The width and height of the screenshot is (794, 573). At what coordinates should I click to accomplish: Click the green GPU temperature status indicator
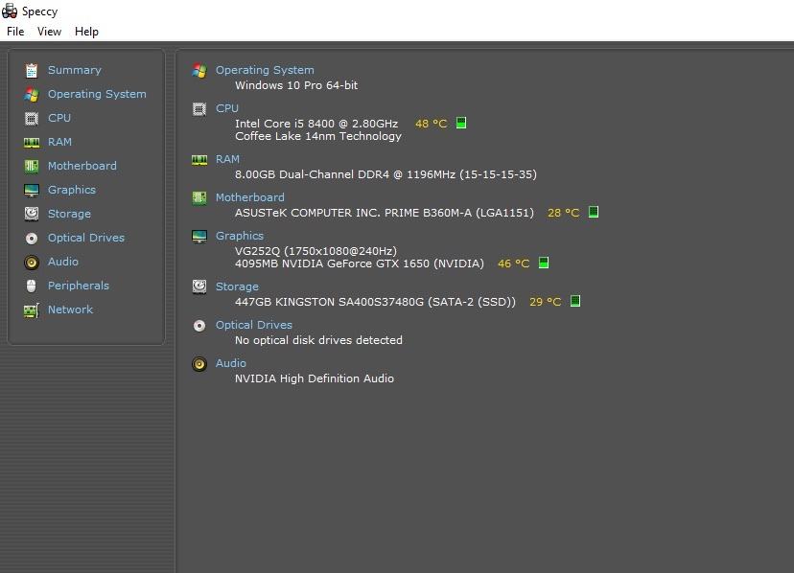click(544, 263)
